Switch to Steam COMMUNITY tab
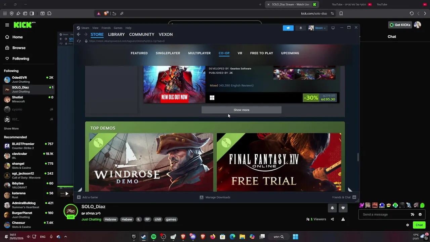This screenshot has height=242, width=430. click(142, 34)
